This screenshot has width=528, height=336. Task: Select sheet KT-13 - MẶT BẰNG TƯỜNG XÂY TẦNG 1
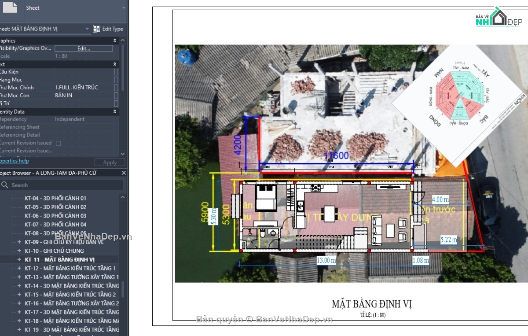pyautogui.click(x=72, y=277)
